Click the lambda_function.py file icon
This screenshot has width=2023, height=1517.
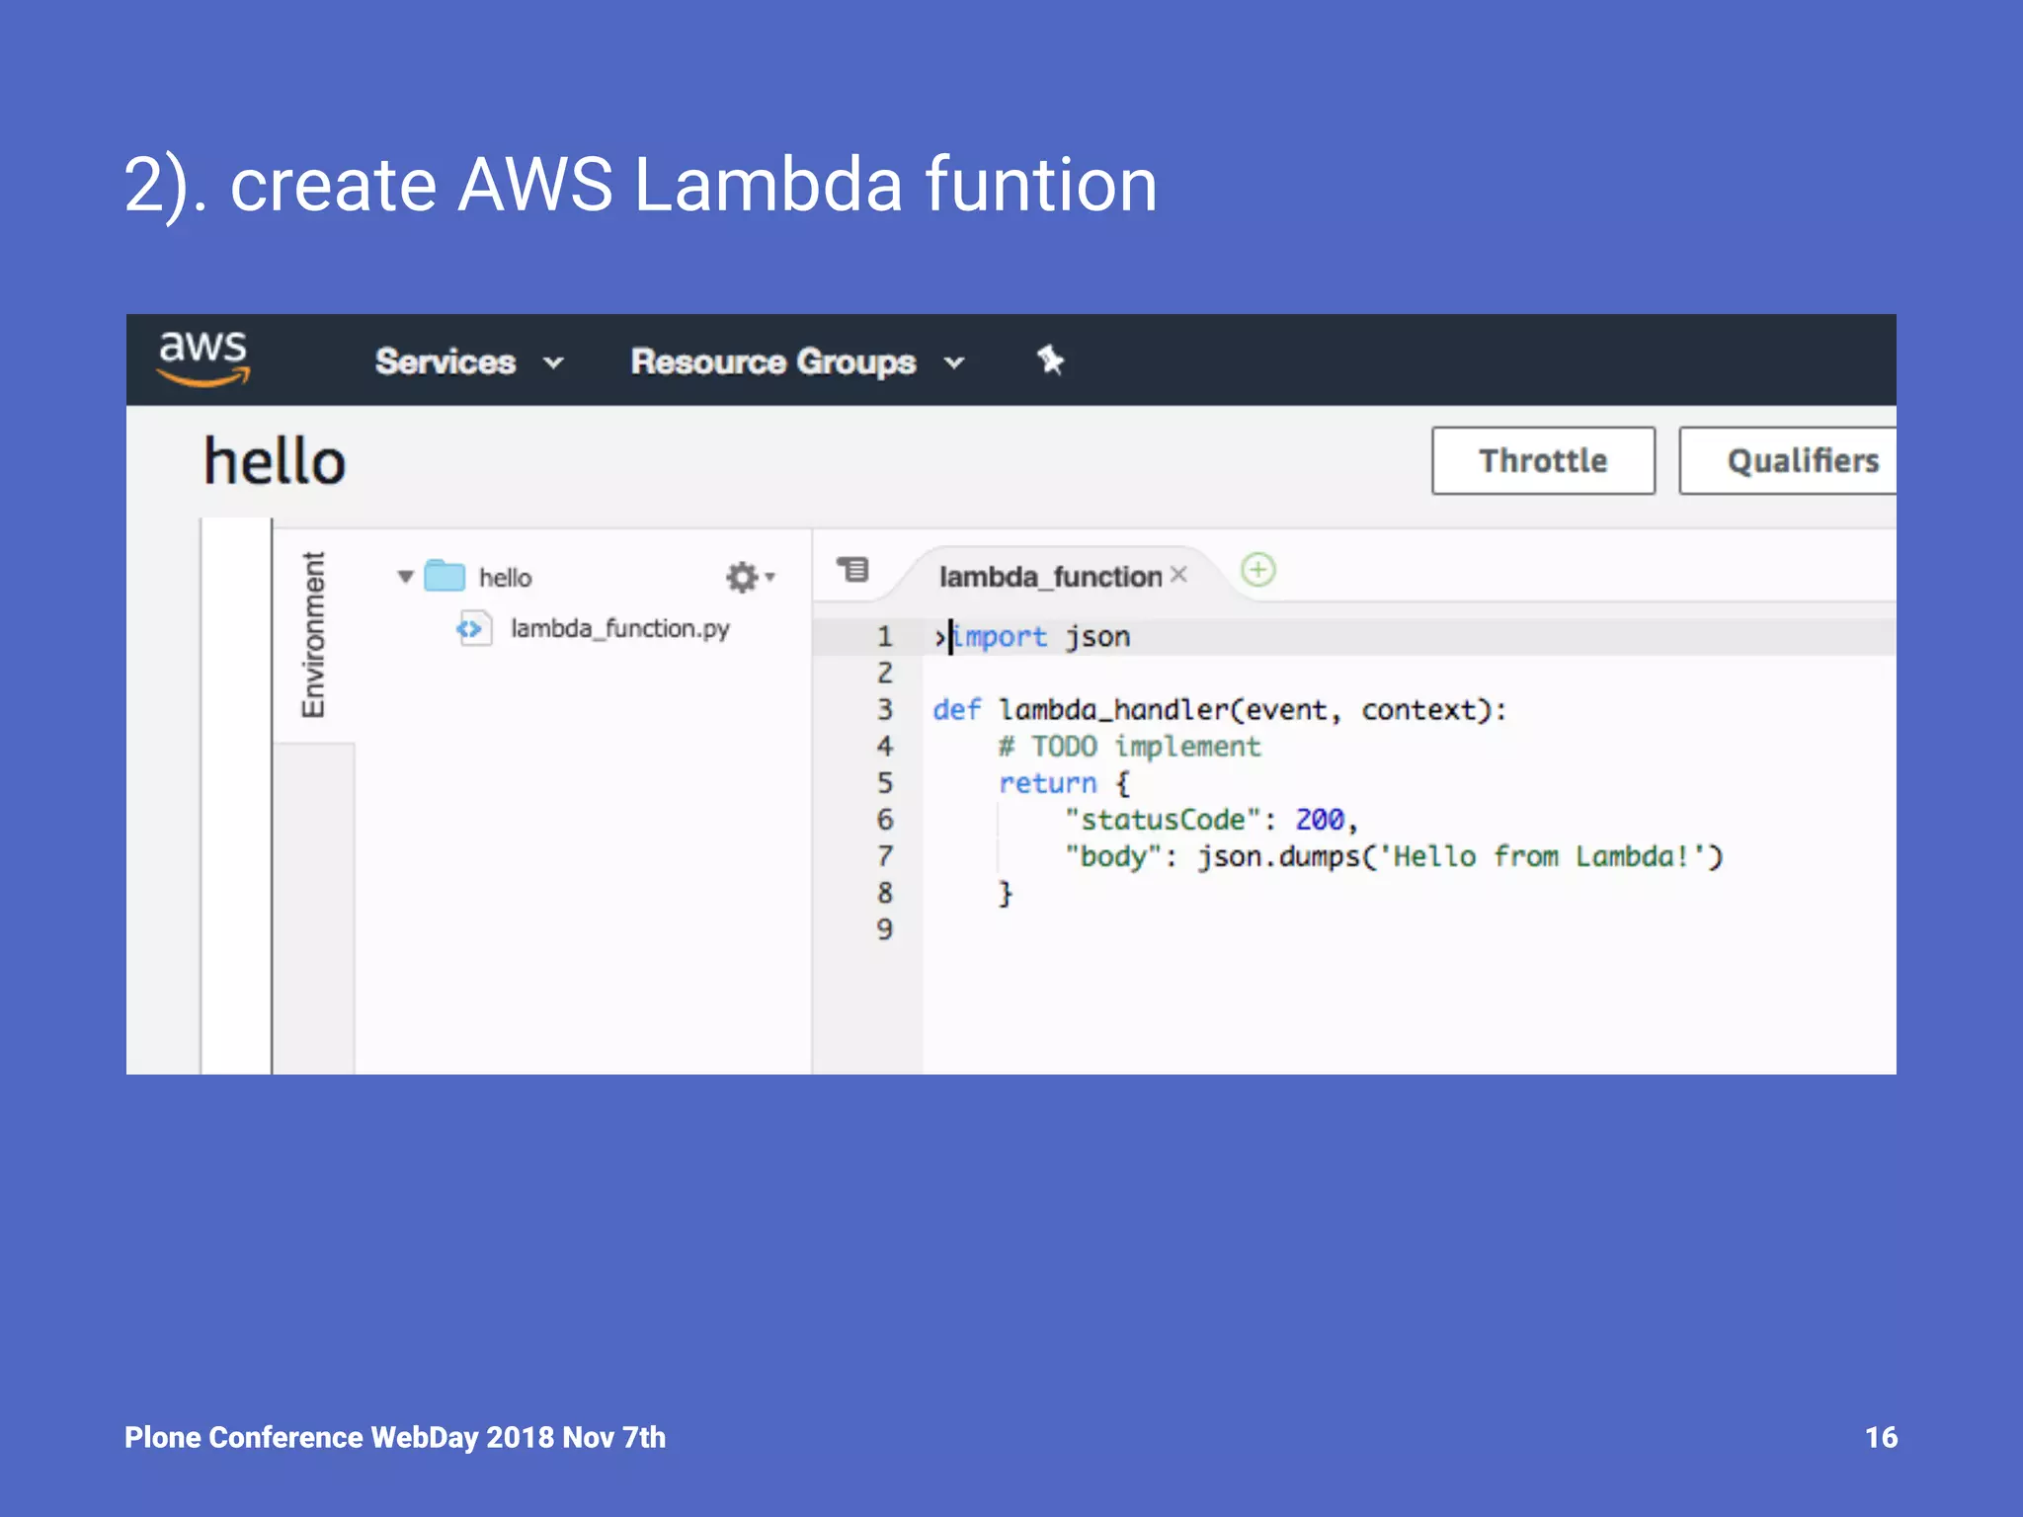pyautogui.click(x=473, y=628)
